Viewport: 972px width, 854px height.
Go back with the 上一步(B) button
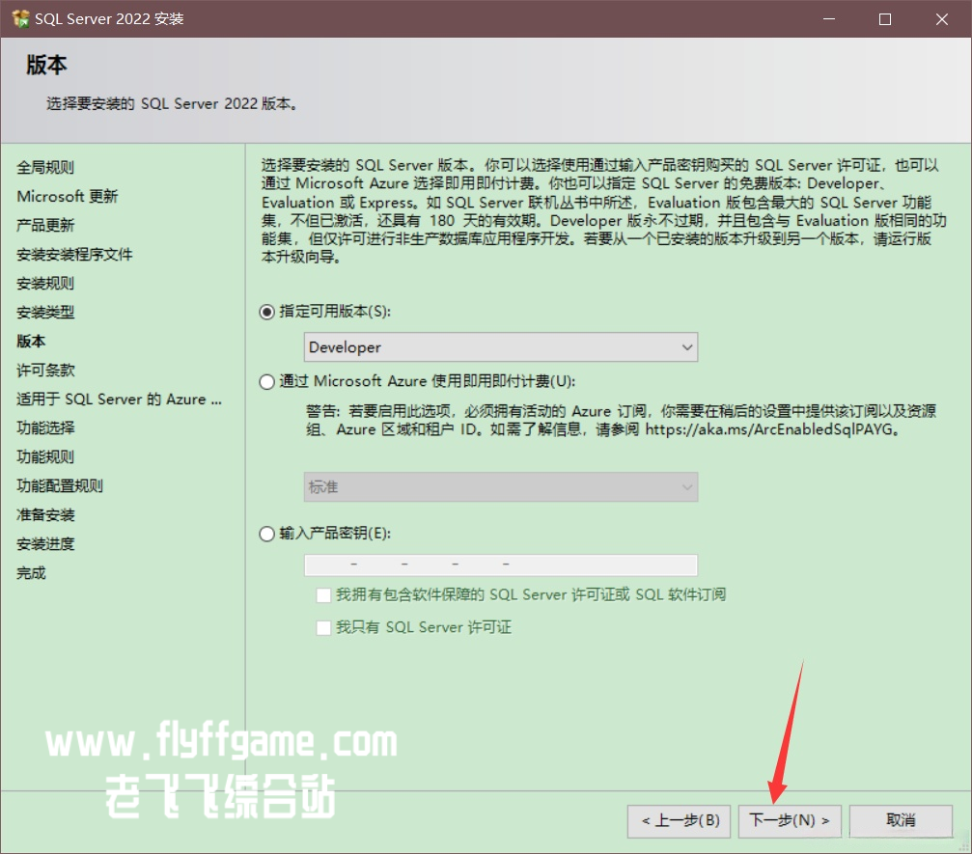point(679,821)
